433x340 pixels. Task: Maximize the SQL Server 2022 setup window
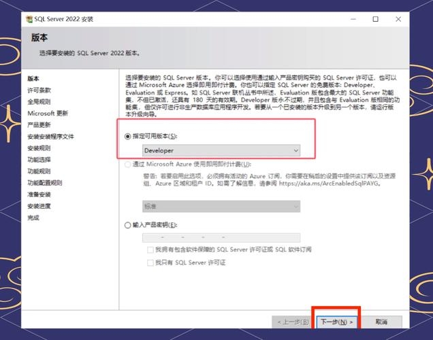(376, 19)
